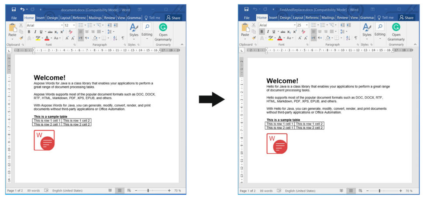Click Save icon in document.docx window
447x199 pixels.
14,9
